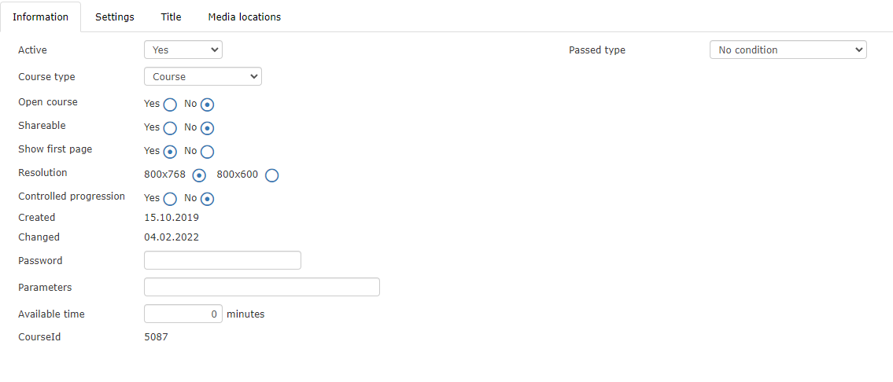Set Open course to Yes
The width and height of the screenshot is (893, 382).
170,105
